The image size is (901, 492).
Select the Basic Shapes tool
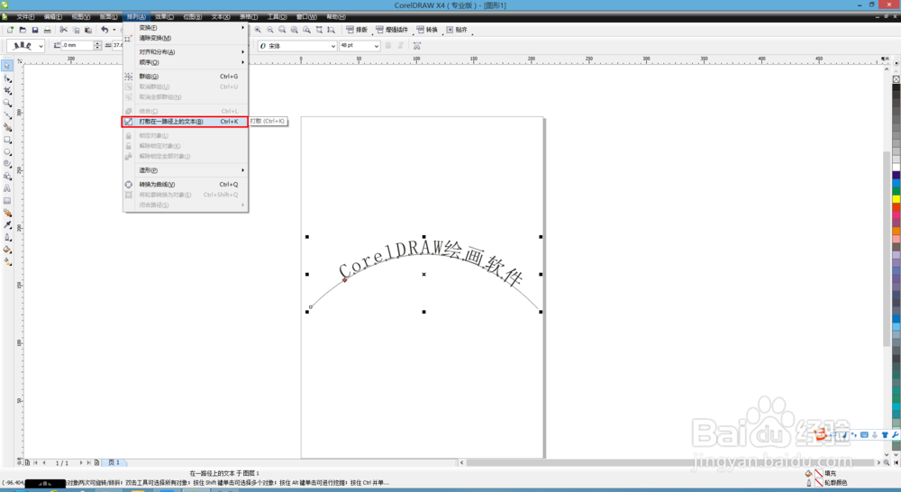pos(7,177)
